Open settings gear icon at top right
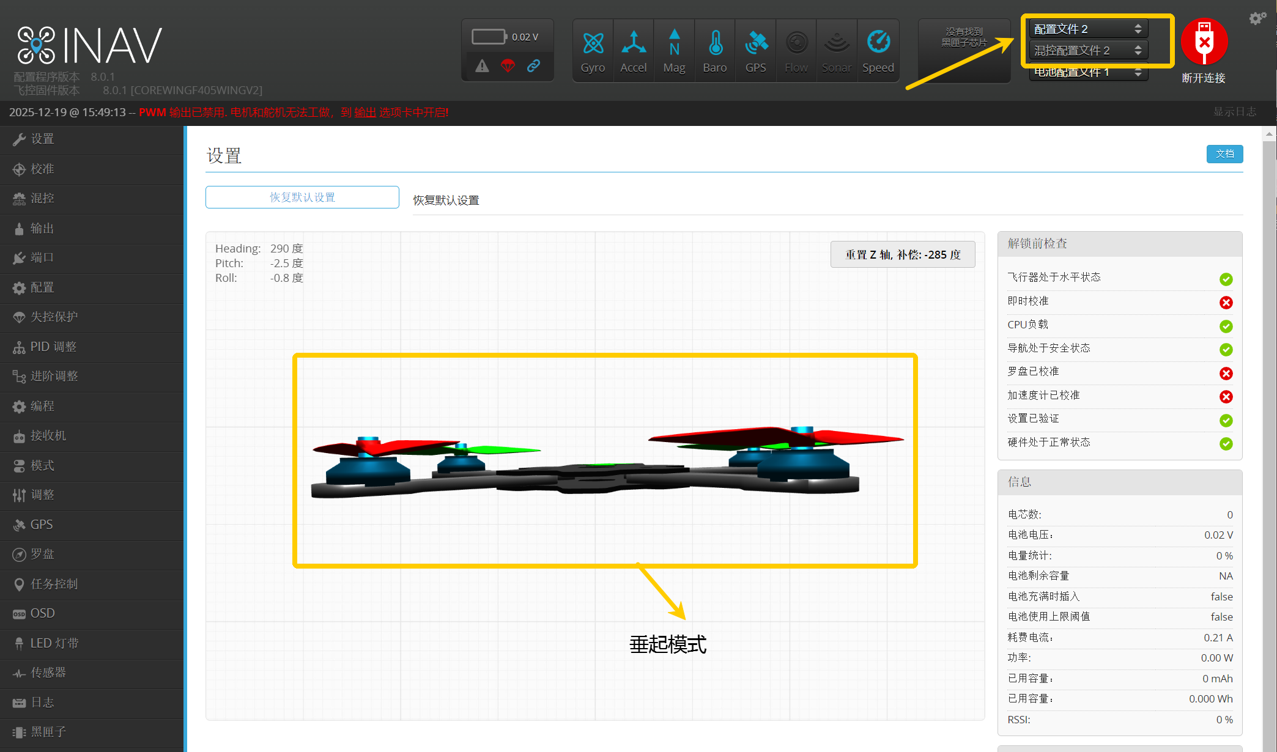 [x=1257, y=18]
